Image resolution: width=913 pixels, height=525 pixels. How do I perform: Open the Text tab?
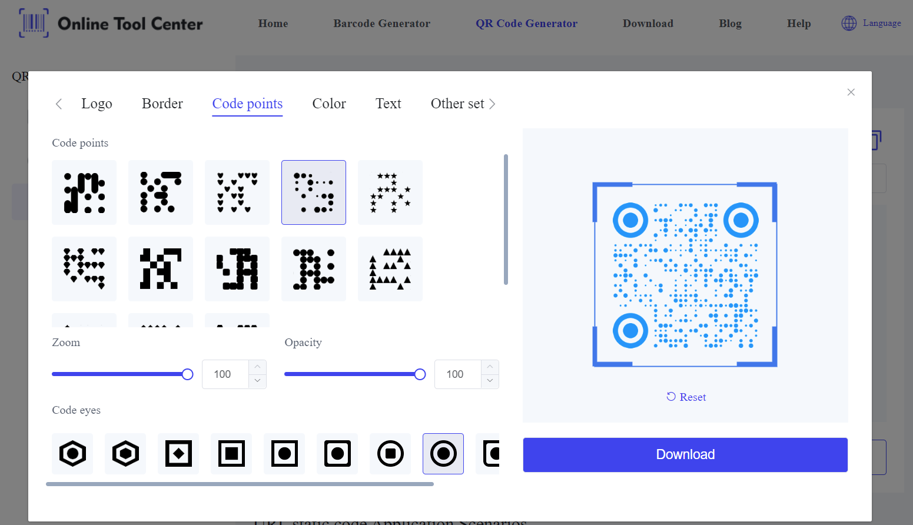click(389, 104)
